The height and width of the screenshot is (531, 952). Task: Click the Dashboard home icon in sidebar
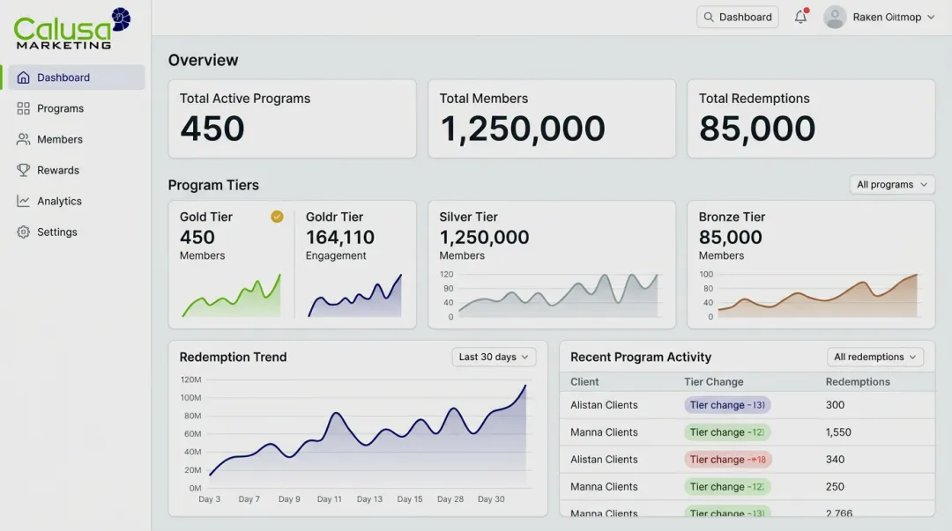point(23,77)
